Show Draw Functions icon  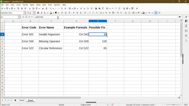(137, 9)
